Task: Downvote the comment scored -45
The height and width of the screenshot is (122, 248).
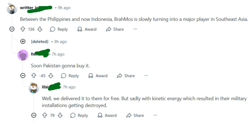Action: 51,76
